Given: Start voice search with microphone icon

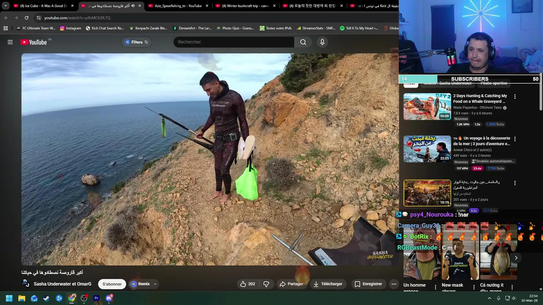Looking at the screenshot, I should click(322, 42).
